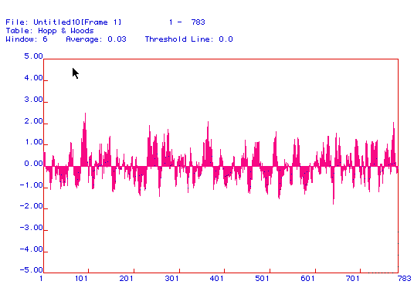Click the x-axis label 301
The image size is (414, 298).
click(171, 279)
